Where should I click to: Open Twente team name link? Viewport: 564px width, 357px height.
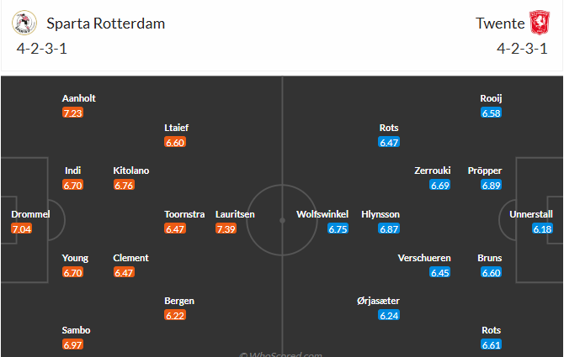pos(500,24)
